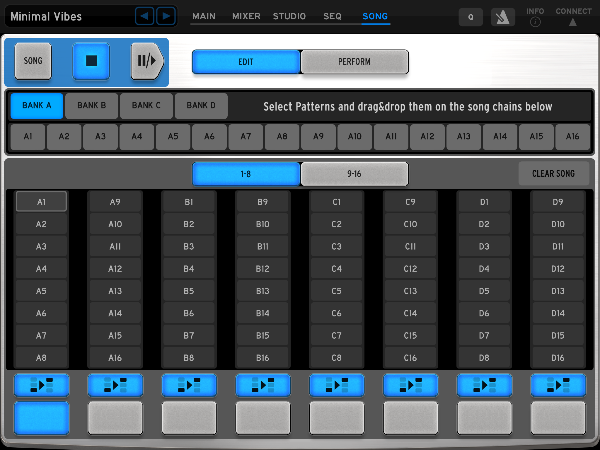Click the CLEAR SONG button
This screenshot has width=600, height=450.
tap(553, 174)
